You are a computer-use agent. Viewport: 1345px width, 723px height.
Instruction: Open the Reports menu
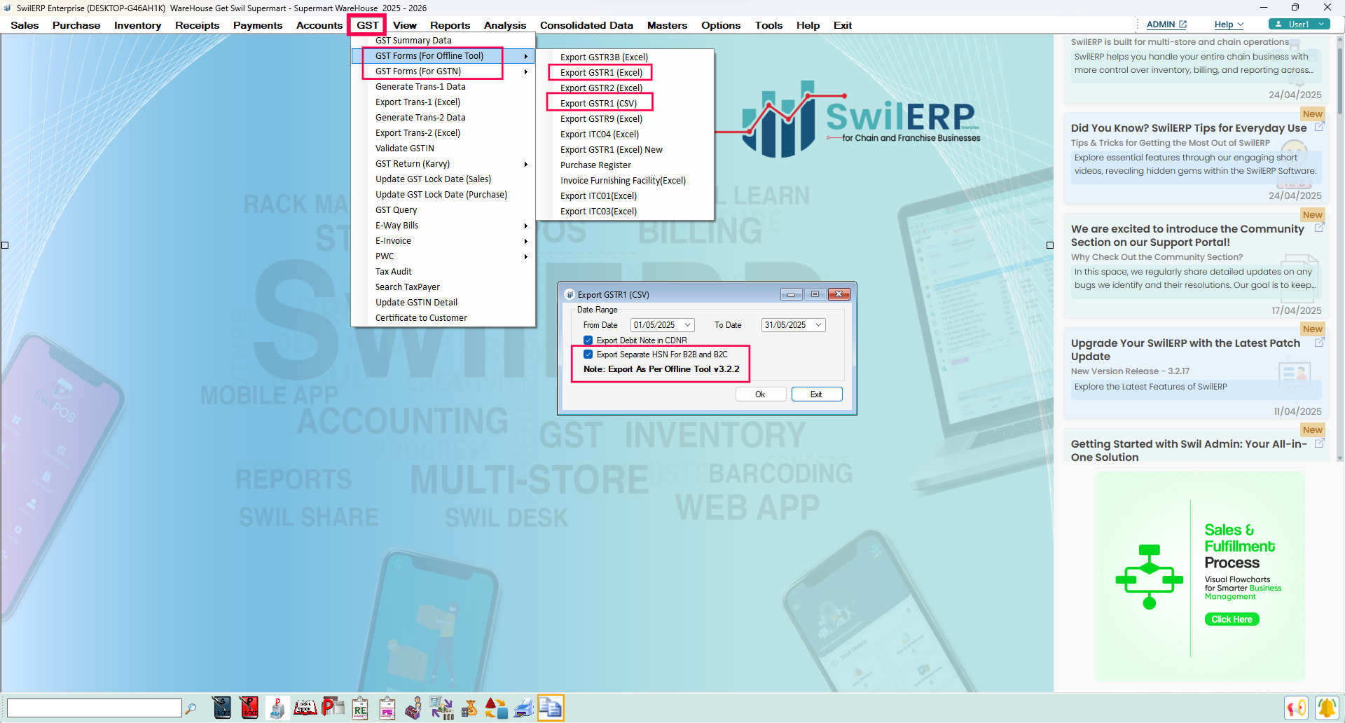(x=450, y=25)
